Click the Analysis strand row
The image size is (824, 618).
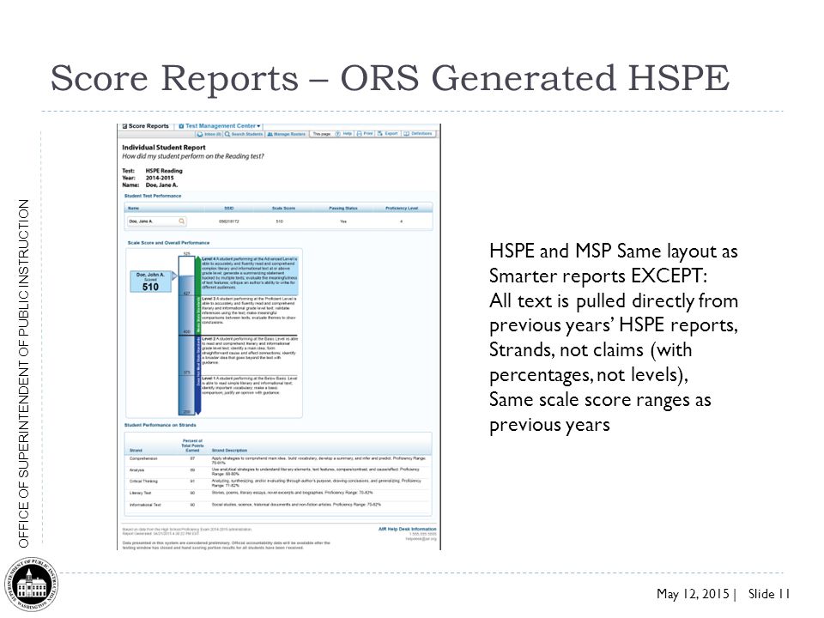(x=278, y=471)
